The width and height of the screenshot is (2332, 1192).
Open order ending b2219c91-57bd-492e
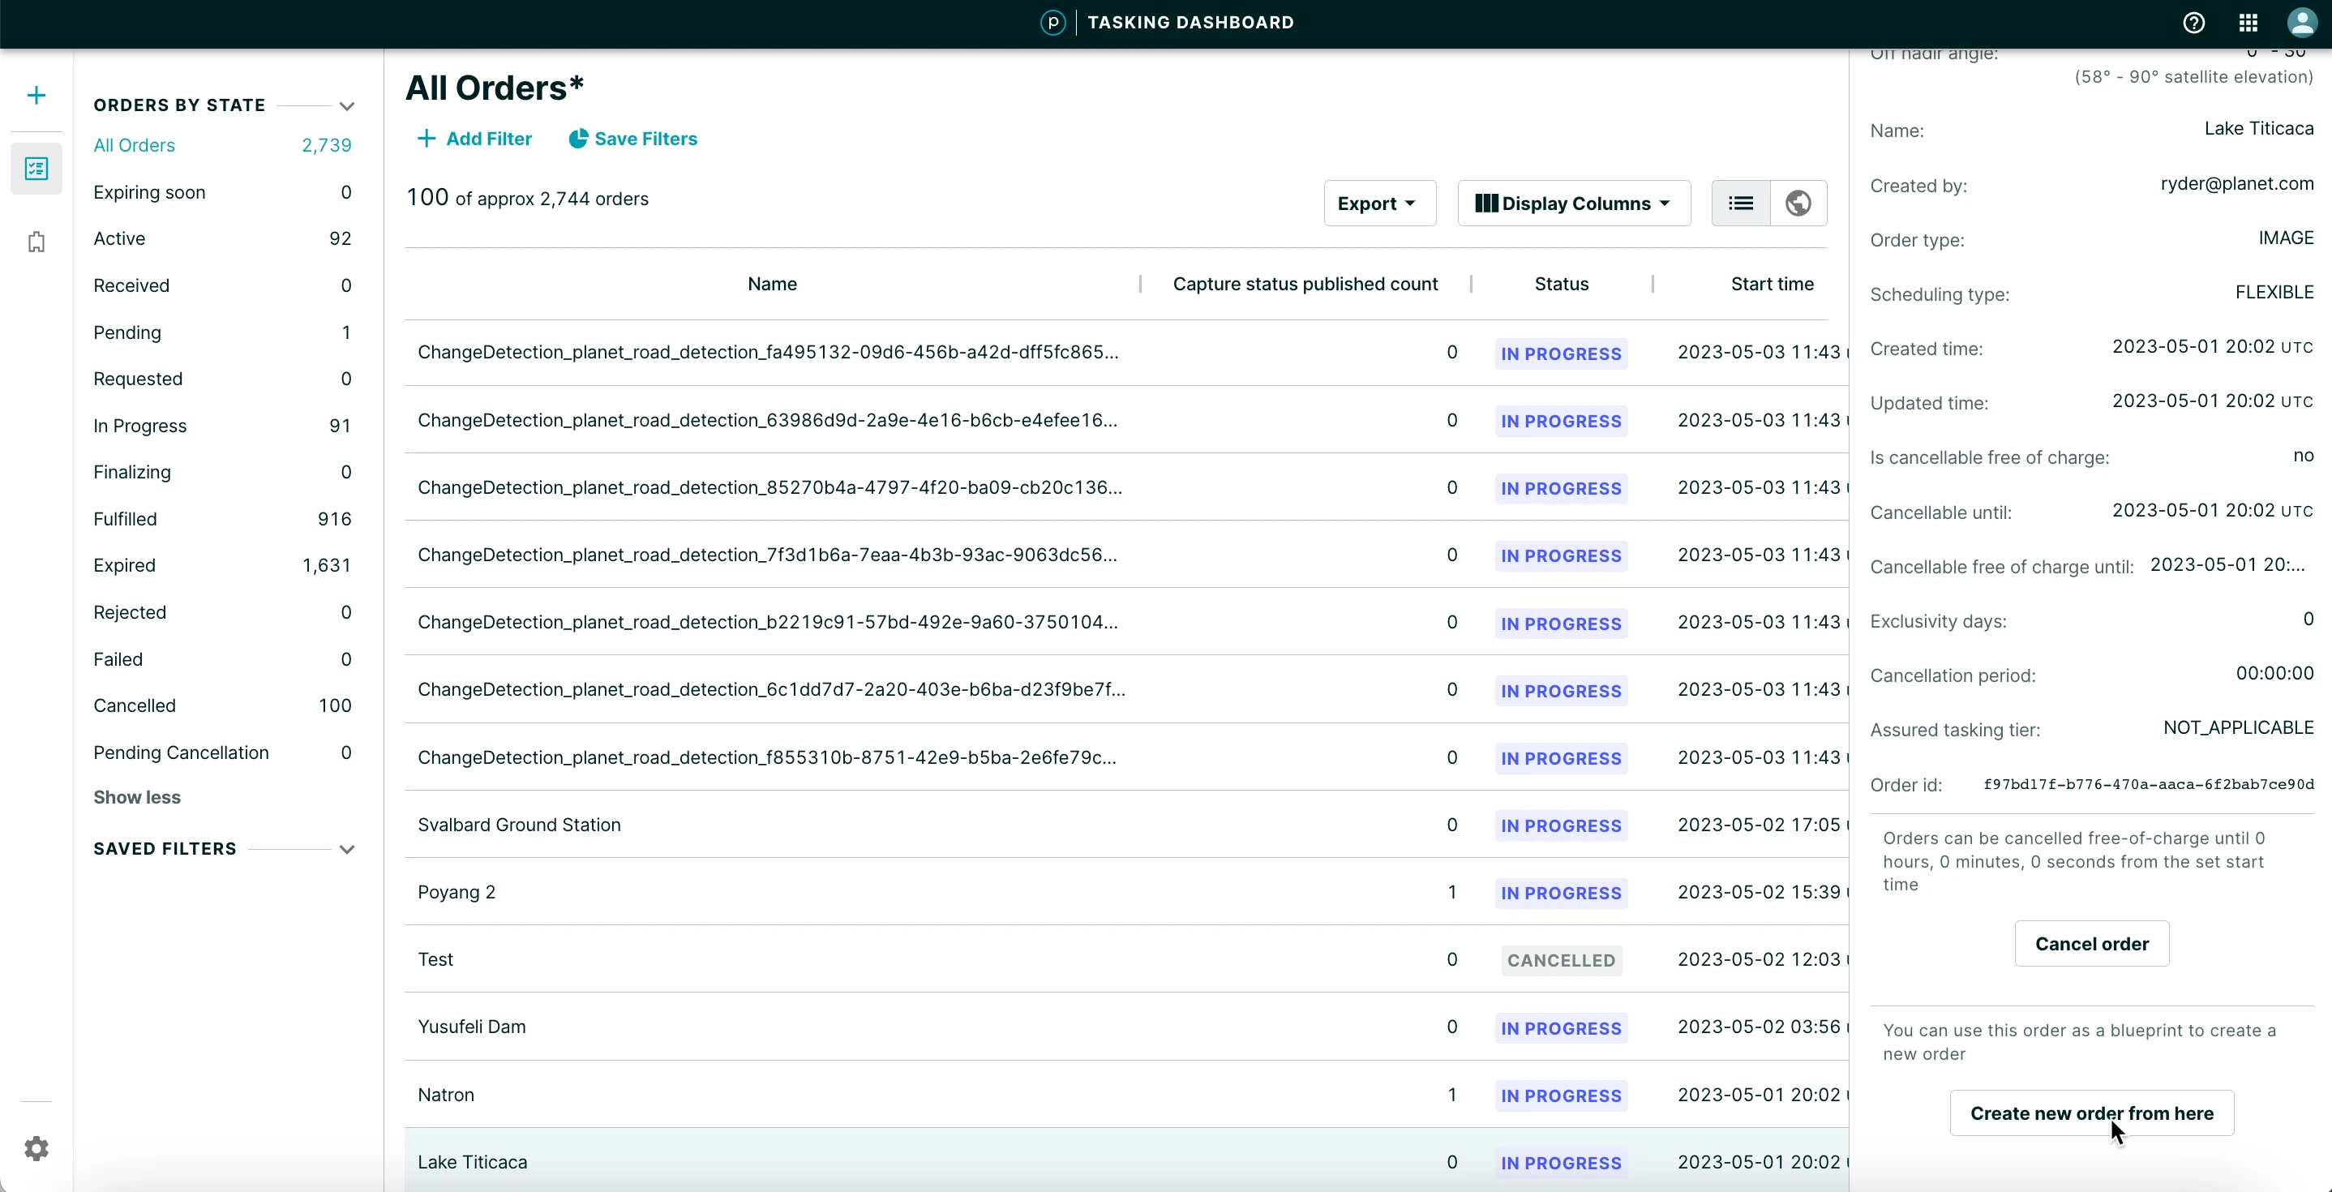(x=1126, y=622)
